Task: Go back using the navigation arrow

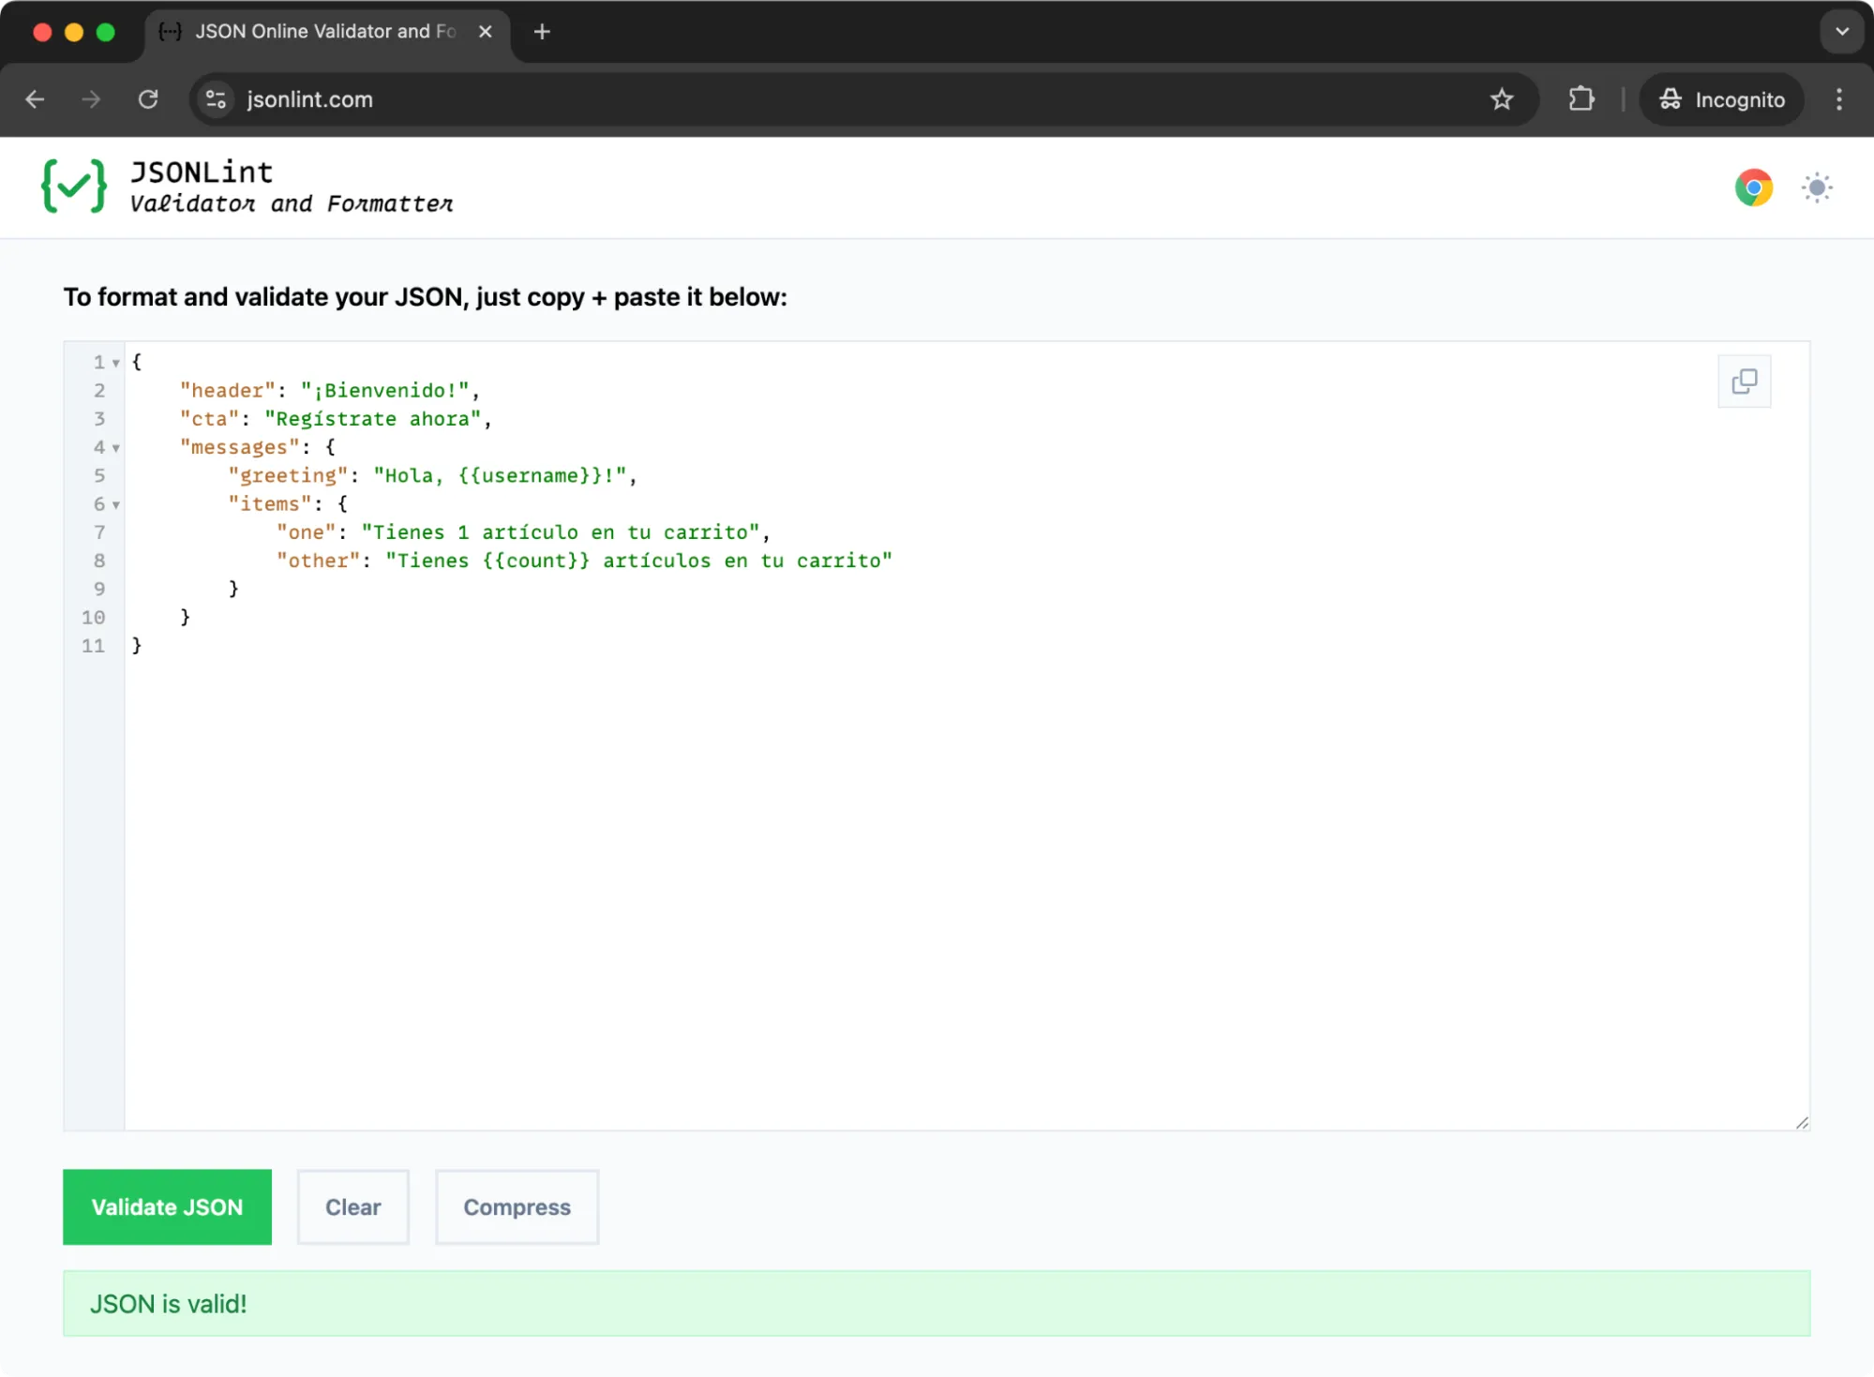Action: coord(36,99)
